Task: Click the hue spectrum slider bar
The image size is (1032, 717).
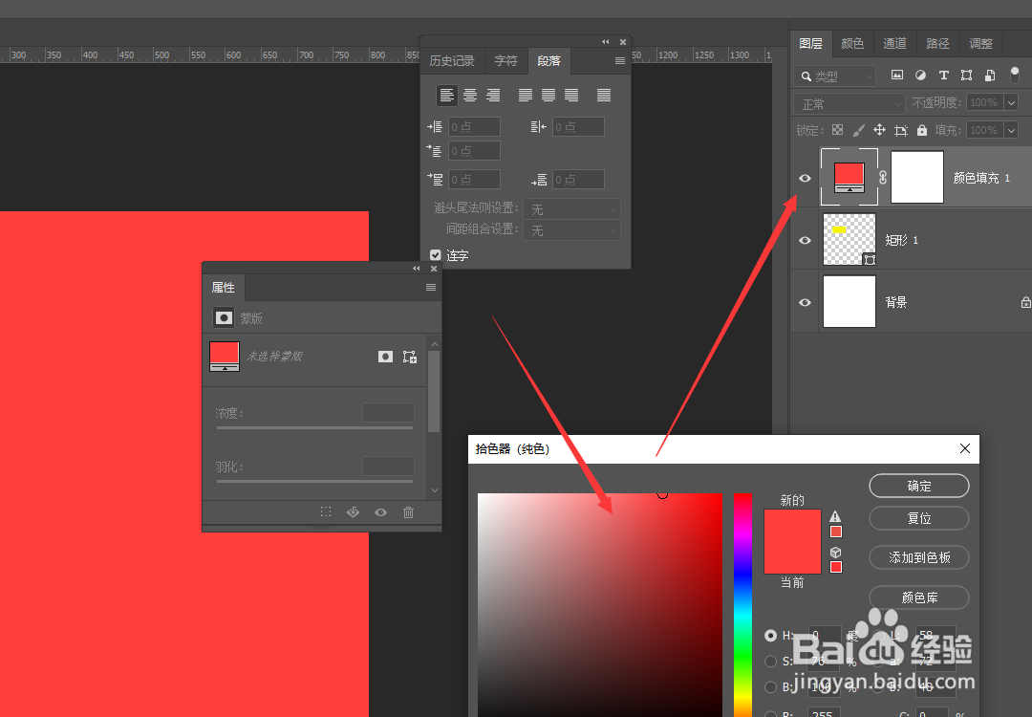Action: 743,604
